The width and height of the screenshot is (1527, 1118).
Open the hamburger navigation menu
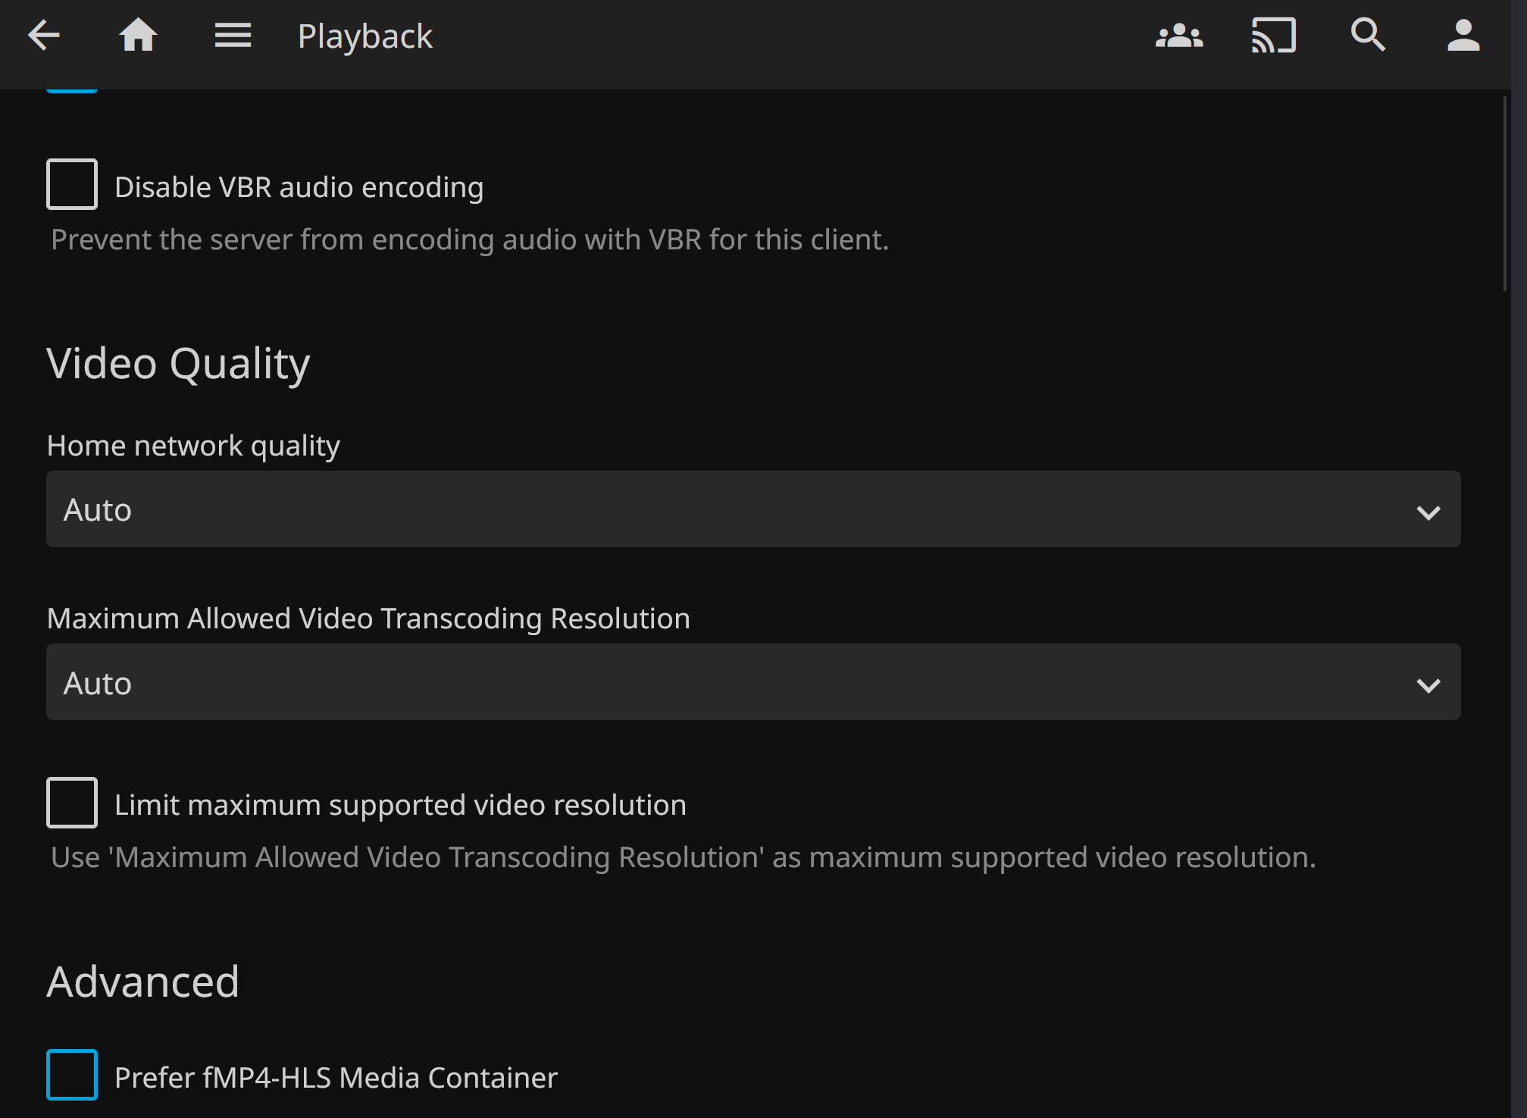[x=233, y=36]
